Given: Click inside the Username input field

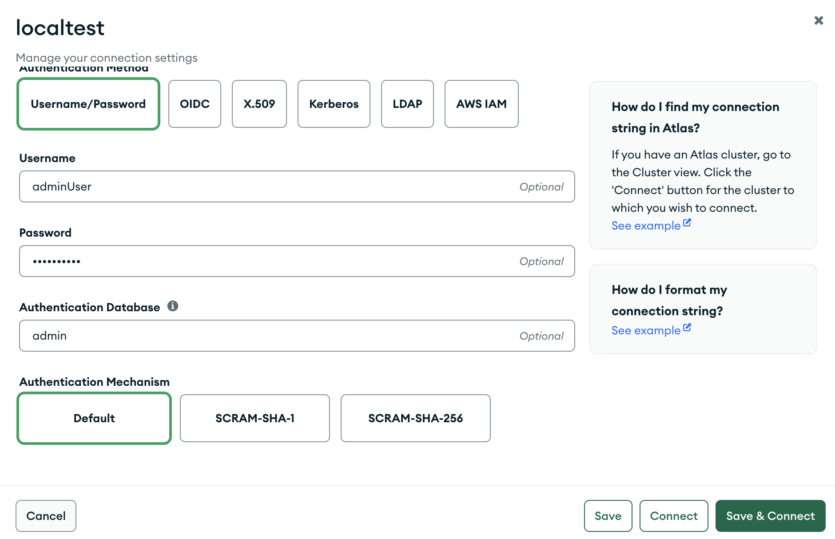Looking at the screenshot, I should click(x=297, y=186).
